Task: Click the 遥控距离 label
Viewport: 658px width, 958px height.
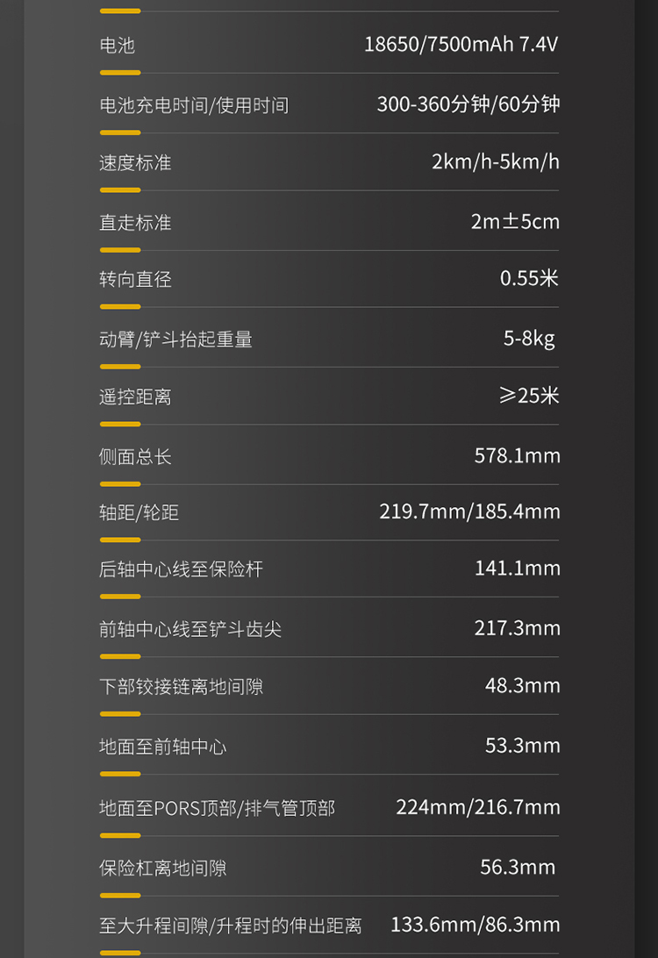Action: coord(135,397)
